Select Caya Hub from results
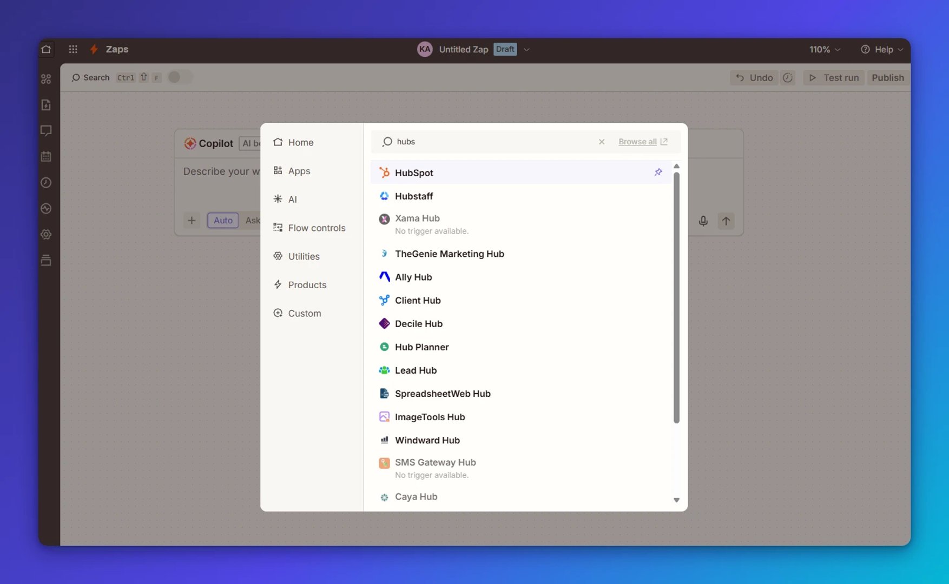Image resolution: width=949 pixels, height=584 pixels. pyautogui.click(x=521, y=497)
